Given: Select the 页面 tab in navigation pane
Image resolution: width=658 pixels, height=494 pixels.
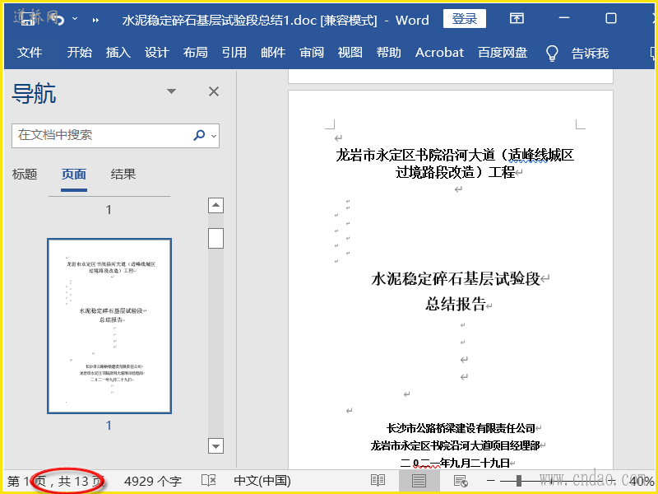Looking at the screenshot, I should [x=74, y=174].
